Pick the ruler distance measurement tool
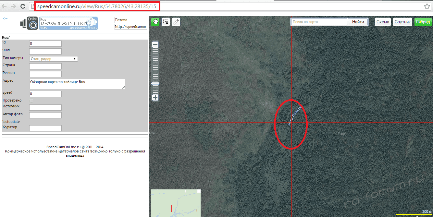Viewport: 433px width, 217px height. [176, 22]
